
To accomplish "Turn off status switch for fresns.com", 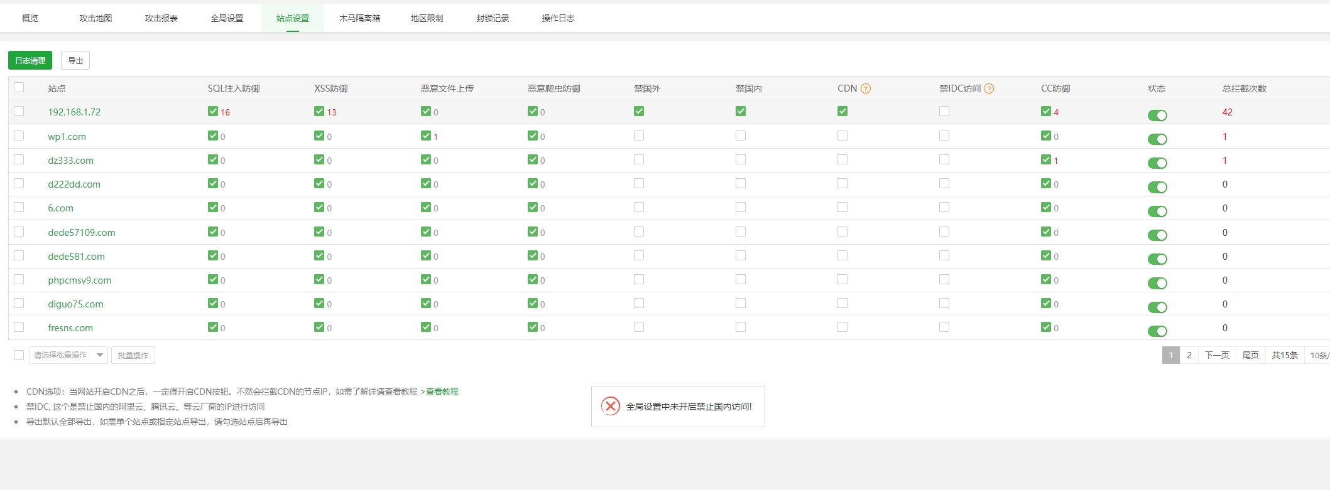I will click(x=1157, y=331).
